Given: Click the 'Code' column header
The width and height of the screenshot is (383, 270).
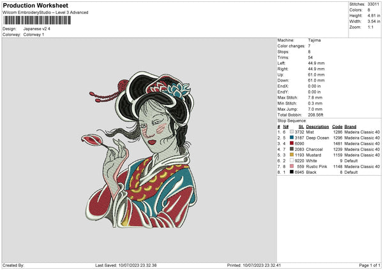Looking at the screenshot, I should pos(337,127).
